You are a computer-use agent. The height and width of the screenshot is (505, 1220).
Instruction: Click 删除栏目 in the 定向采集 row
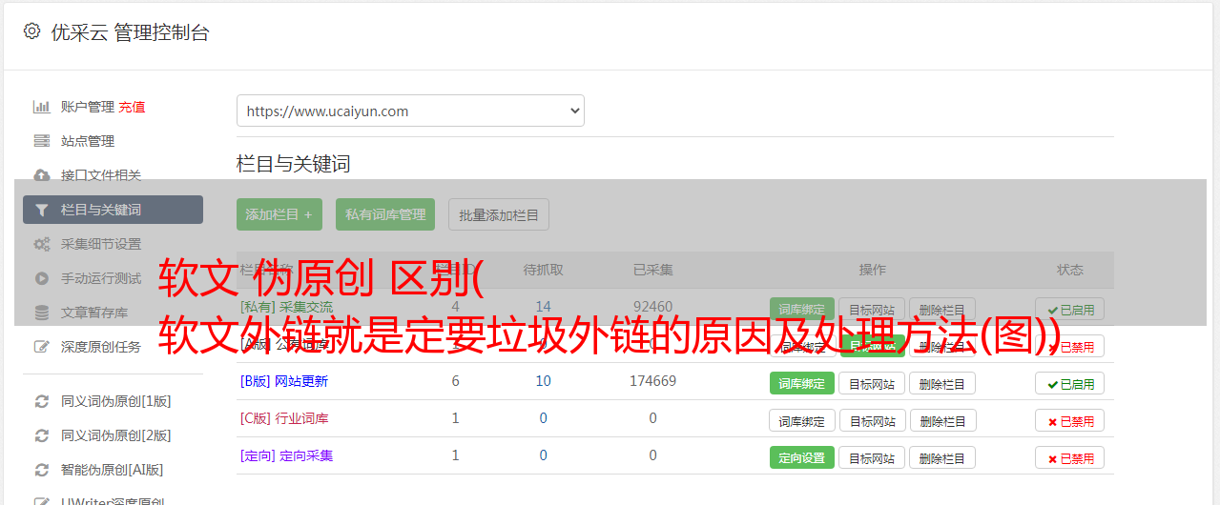click(942, 457)
